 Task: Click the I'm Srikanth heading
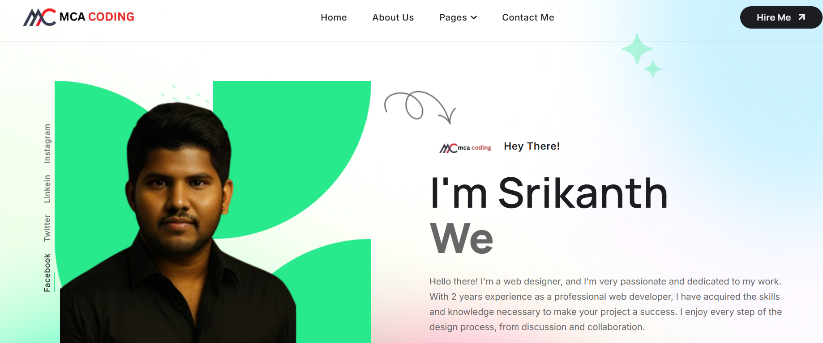pos(549,193)
